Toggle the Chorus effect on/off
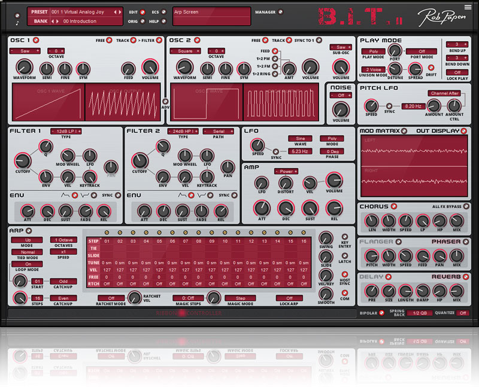Screen dimensions: 479x387 coord(395,206)
